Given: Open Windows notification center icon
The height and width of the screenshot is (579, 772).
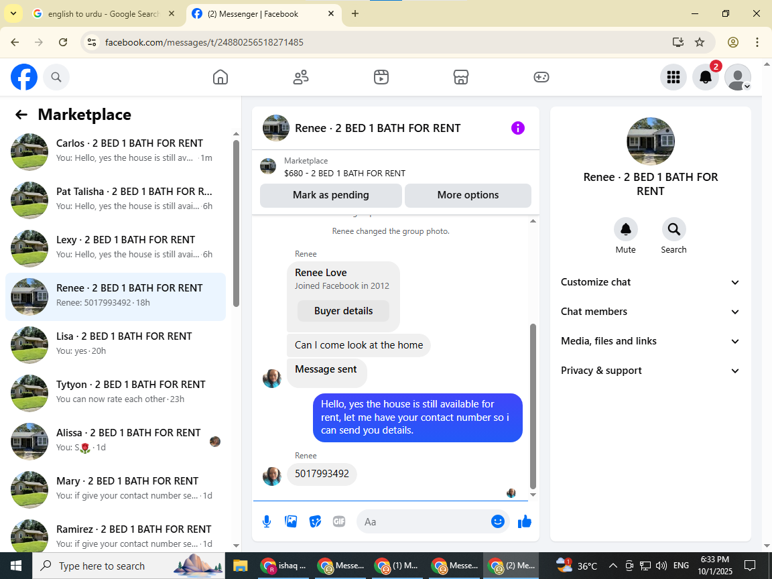Looking at the screenshot, I should coord(750,566).
